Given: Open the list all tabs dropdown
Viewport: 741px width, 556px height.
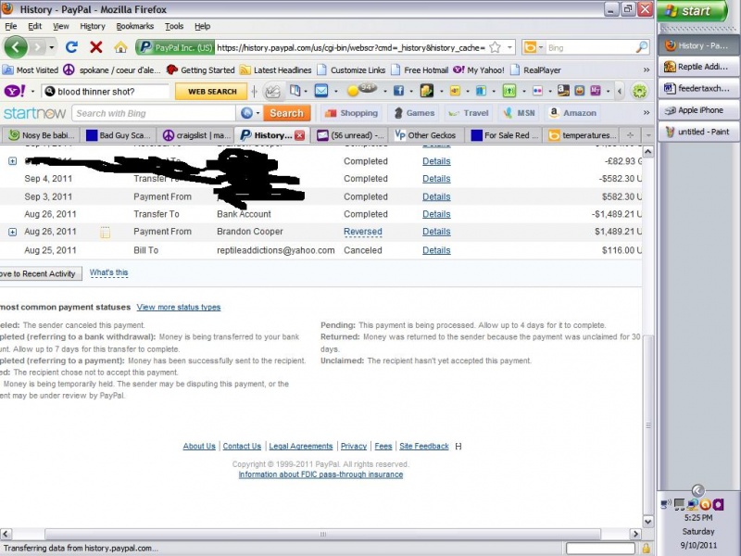Looking at the screenshot, I should tap(647, 135).
